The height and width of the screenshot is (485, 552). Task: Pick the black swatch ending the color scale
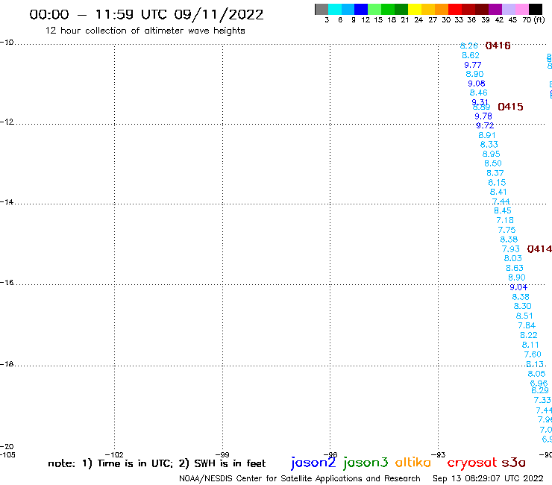[535, 9]
